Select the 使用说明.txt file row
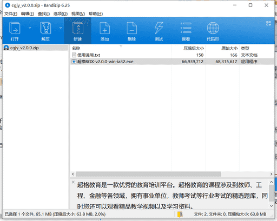The height and width of the screenshot is (221, 277). 172,55
